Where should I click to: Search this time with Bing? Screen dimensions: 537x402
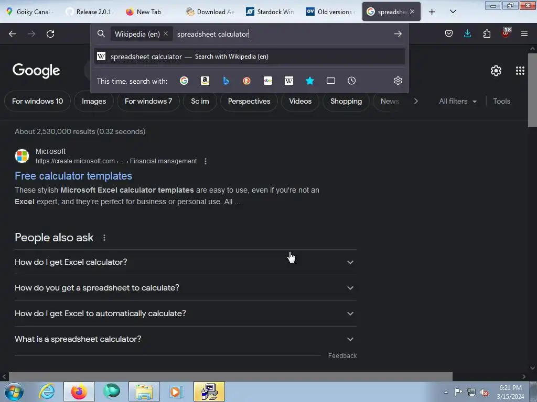(226, 81)
